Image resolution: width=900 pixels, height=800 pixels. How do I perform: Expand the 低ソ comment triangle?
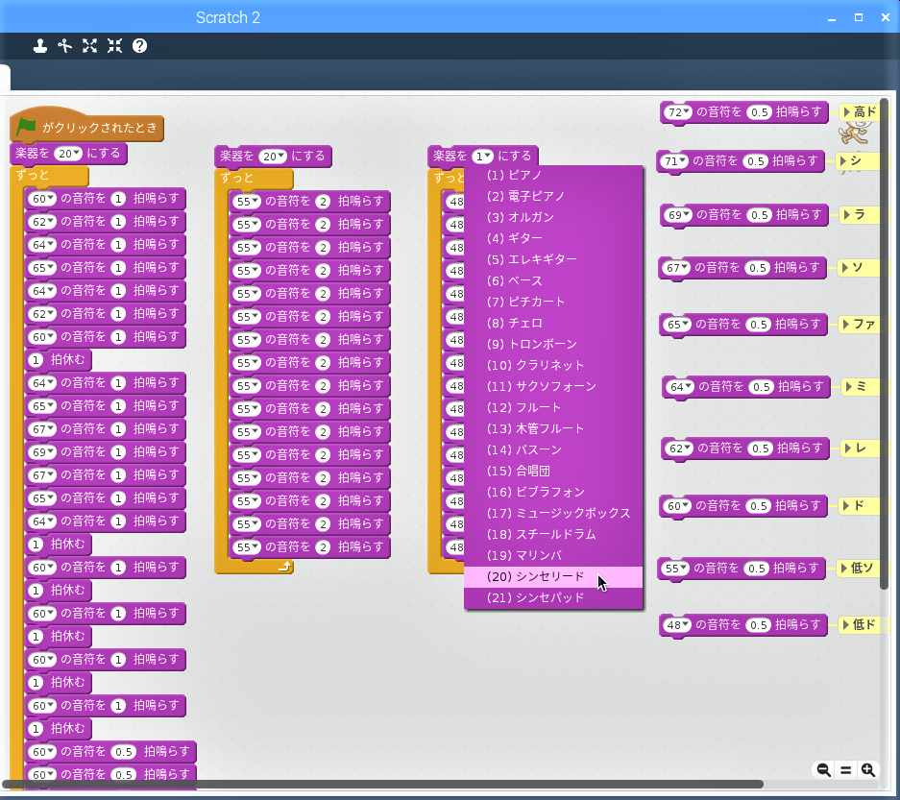(845, 569)
